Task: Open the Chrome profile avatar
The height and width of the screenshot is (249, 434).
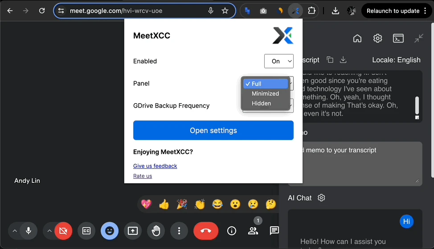Action: click(x=352, y=11)
